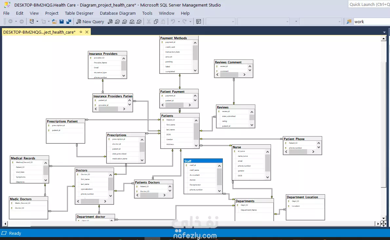Open the File menu
The height and width of the screenshot is (240, 390).
(7, 13)
